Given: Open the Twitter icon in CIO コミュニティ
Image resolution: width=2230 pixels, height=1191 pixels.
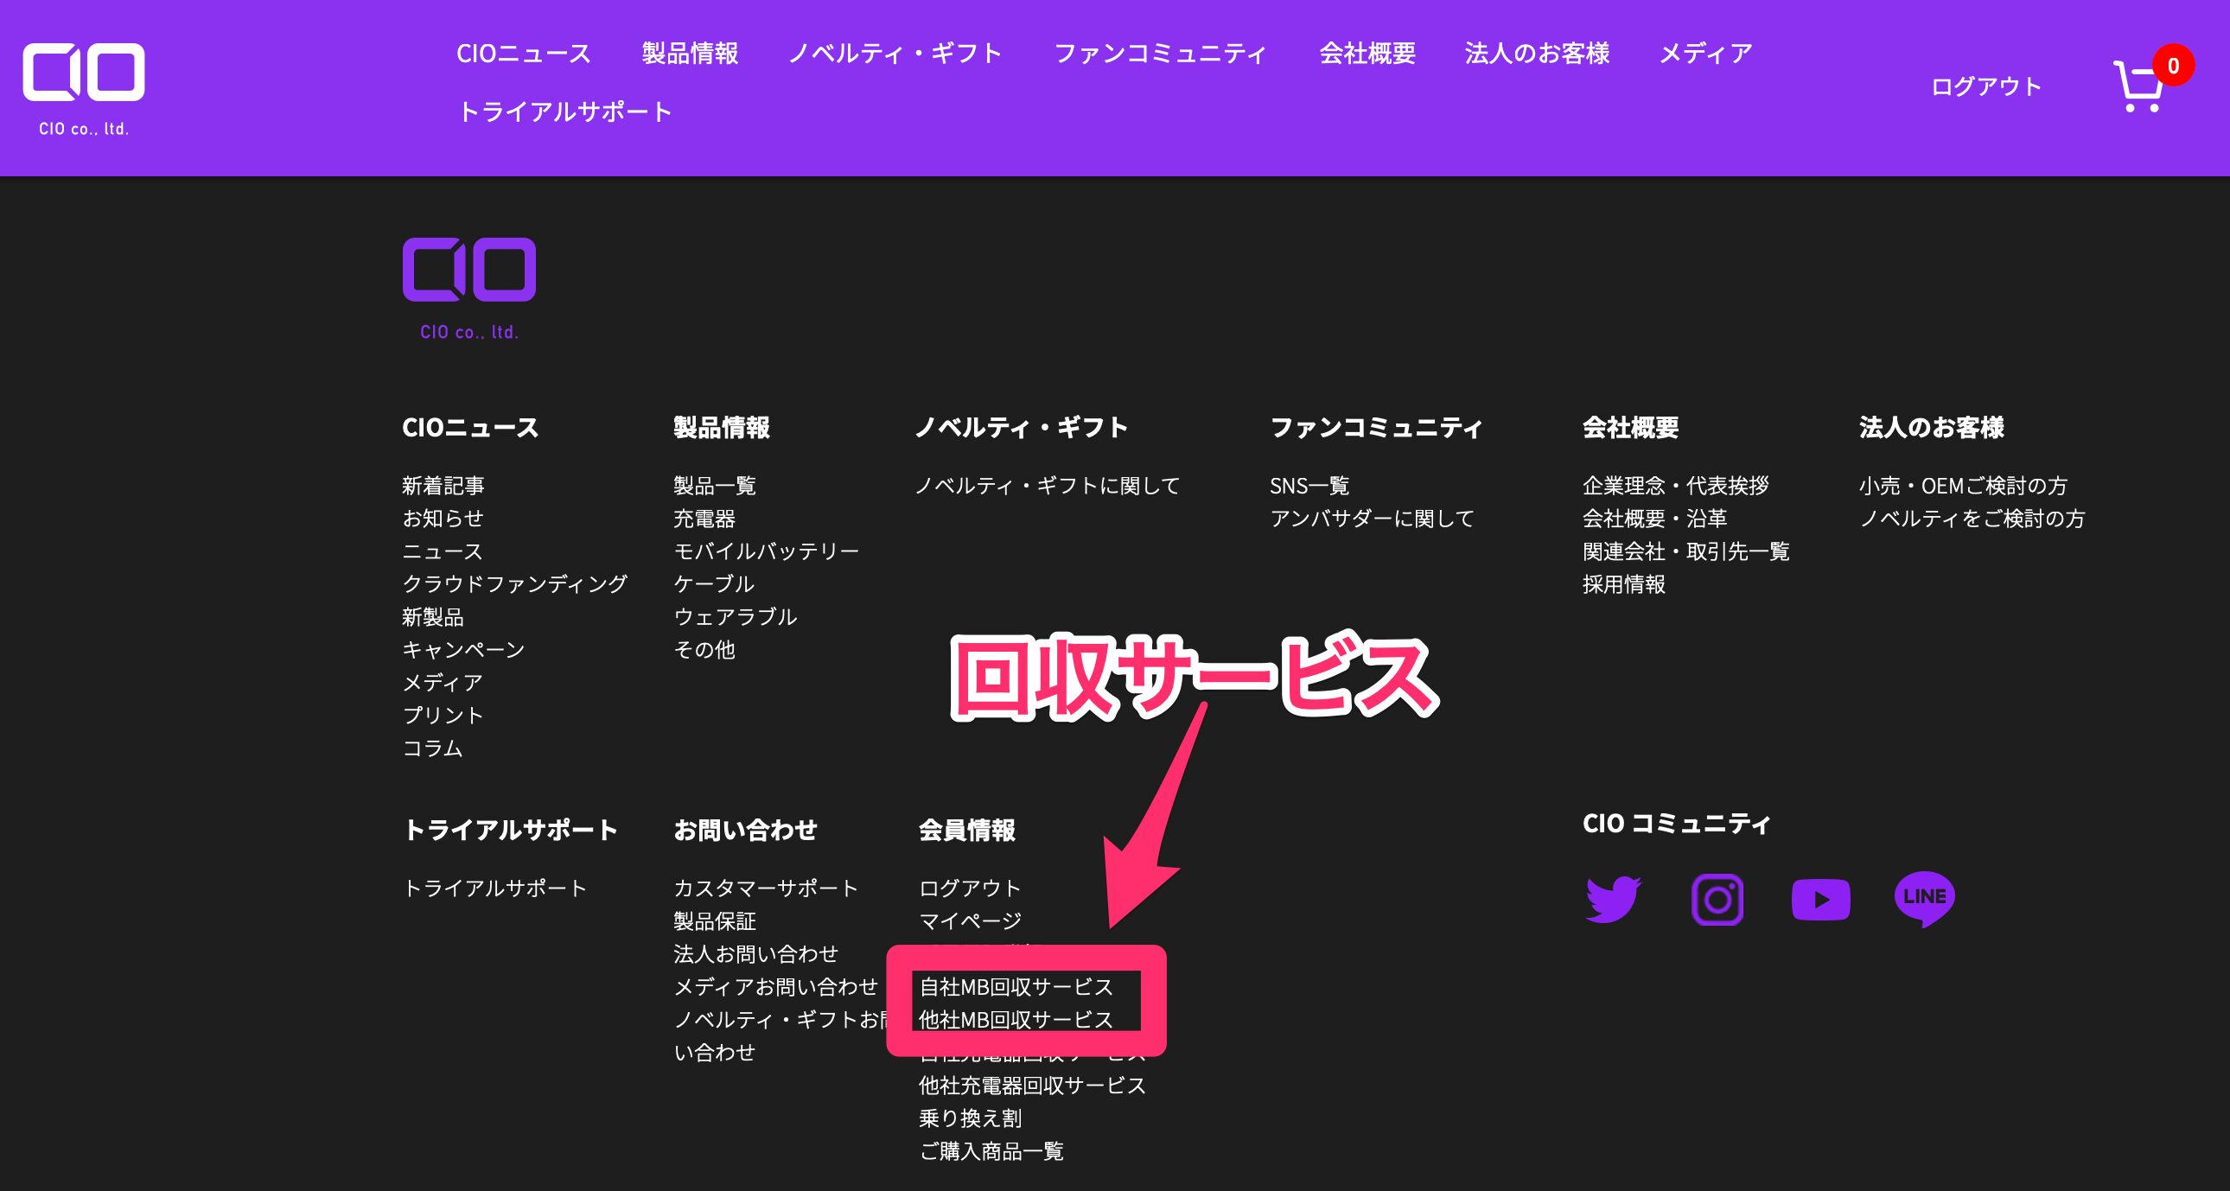Looking at the screenshot, I should [x=1612, y=901].
